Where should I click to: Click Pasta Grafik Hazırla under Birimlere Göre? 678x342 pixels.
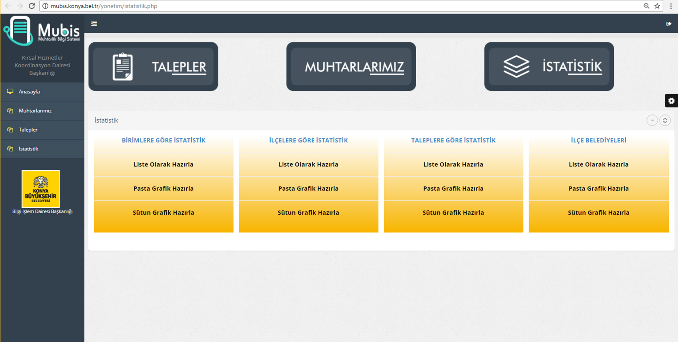click(x=163, y=189)
